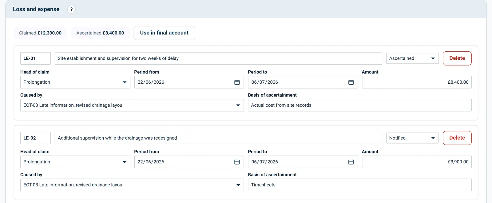Expand LE-01 Head of claim dropdown
This screenshot has height=203, width=492.
pyautogui.click(x=75, y=82)
